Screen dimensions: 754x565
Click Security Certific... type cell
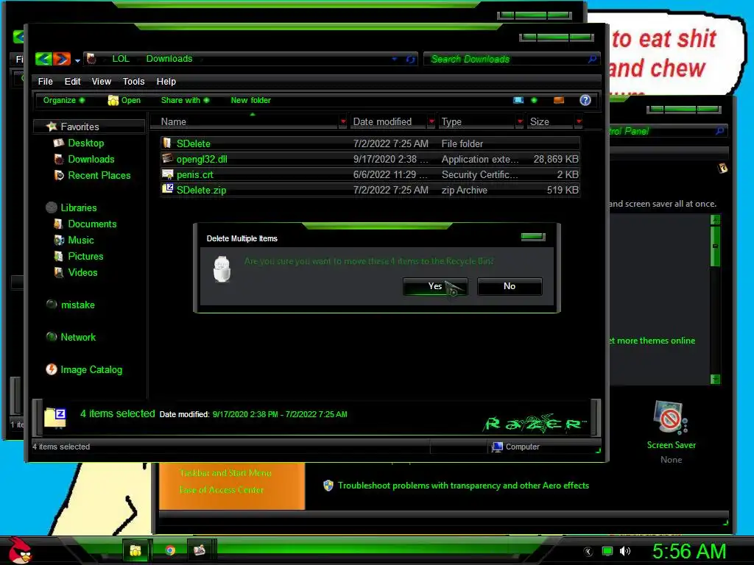click(x=479, y=174)
